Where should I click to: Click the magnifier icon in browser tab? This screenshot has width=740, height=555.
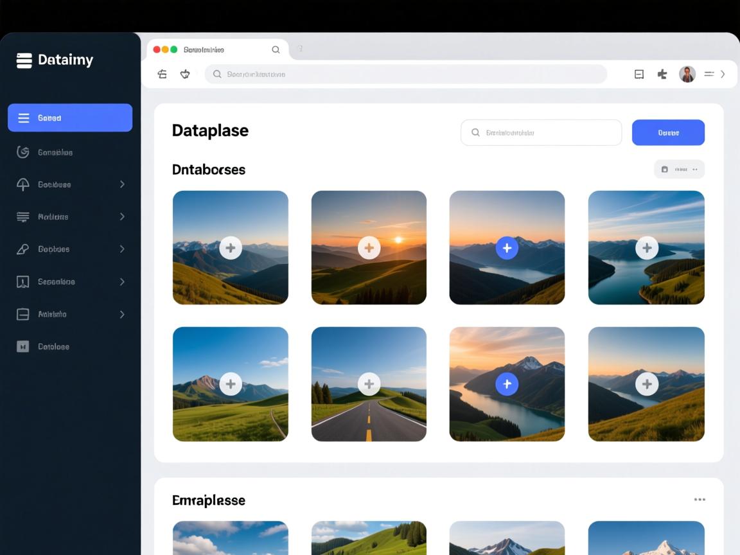(x=276, y=50)
